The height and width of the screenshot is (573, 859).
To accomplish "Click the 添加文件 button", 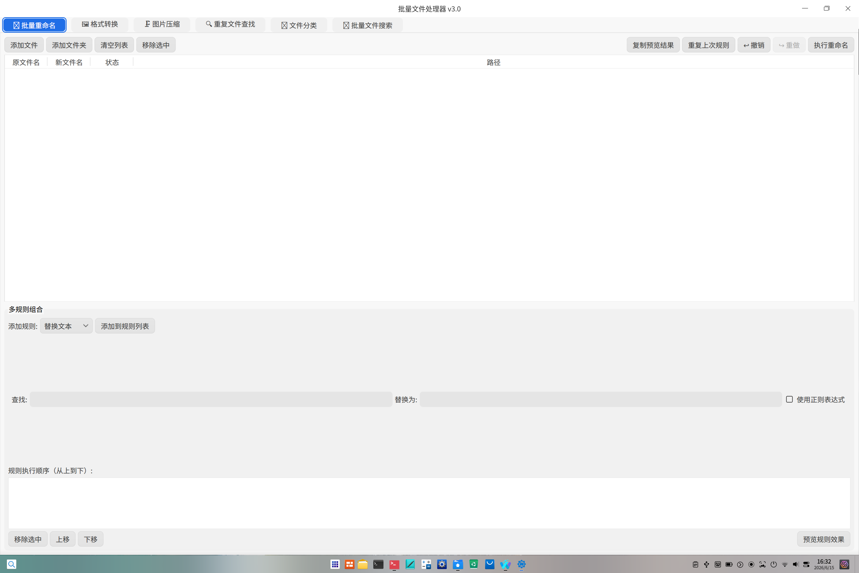I will 24,45.
